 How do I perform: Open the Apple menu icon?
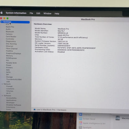pyautogui.click(x=2, y=13)
